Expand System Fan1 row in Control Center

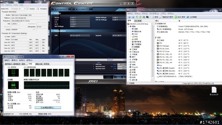tap(94, 66)
